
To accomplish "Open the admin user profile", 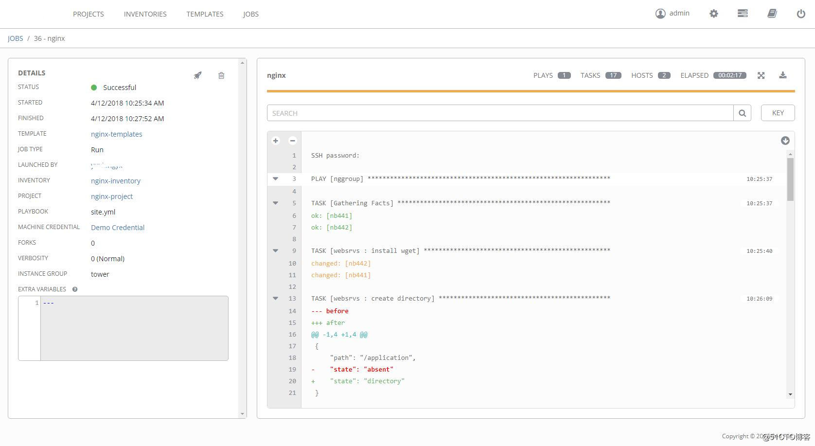I will point(672,14).
